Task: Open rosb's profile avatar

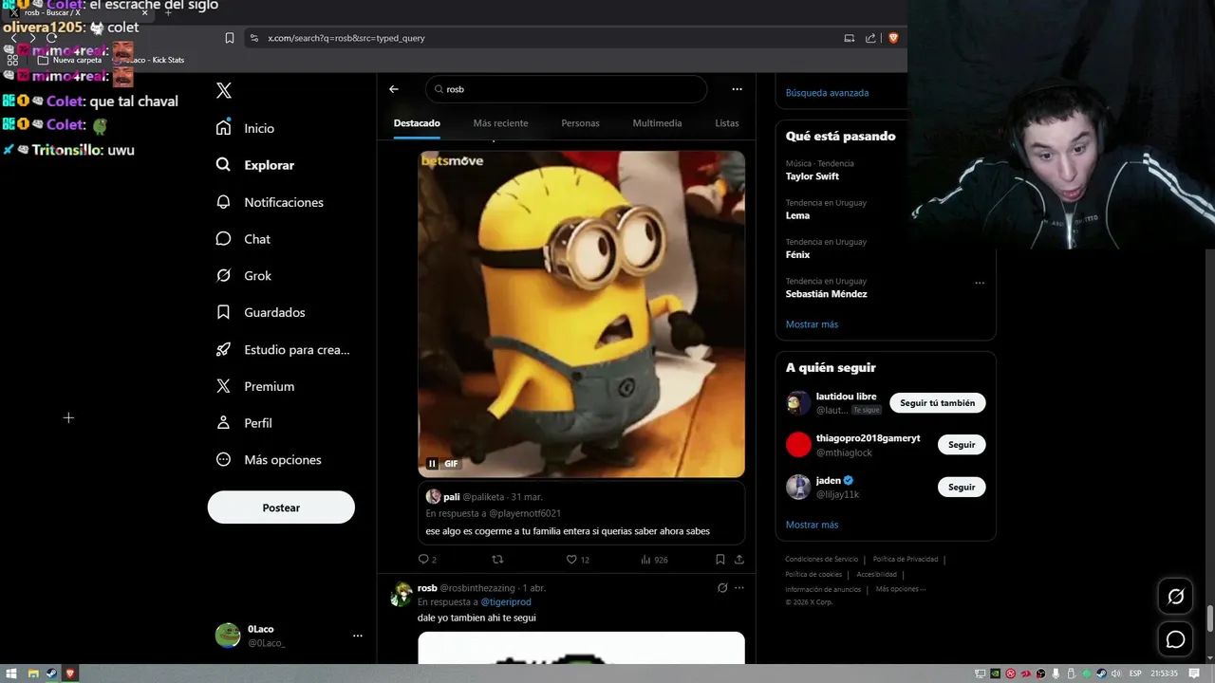Action: [402, 595]
